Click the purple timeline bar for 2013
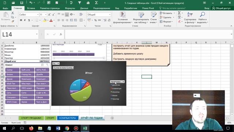This screenshot has width=234, height=132. click(x=73, y=54)
